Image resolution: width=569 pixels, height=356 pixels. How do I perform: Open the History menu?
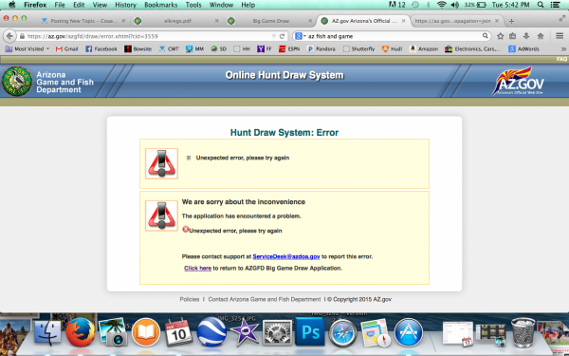(125, 5)
